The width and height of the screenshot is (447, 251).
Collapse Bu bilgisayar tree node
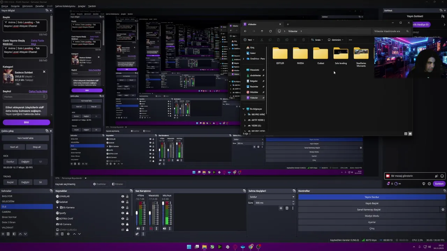[x=243, y=109]
